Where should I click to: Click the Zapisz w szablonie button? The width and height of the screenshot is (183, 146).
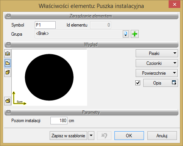[68, 136]
